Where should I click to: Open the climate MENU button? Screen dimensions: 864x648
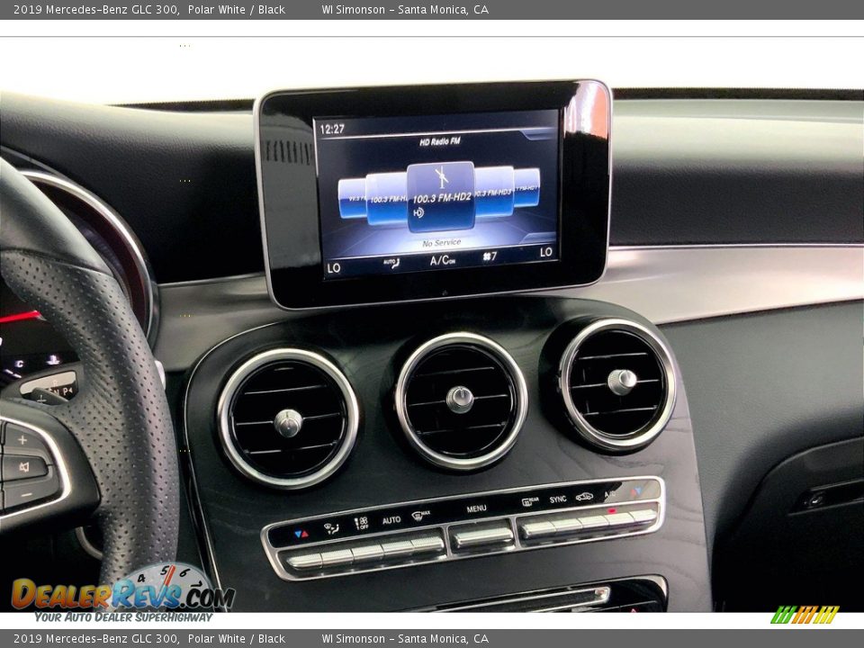476,508
